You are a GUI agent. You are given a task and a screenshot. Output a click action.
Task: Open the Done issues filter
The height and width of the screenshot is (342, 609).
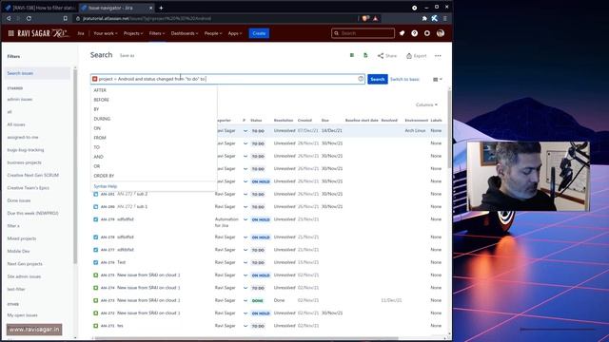click(x=19, y=200)
